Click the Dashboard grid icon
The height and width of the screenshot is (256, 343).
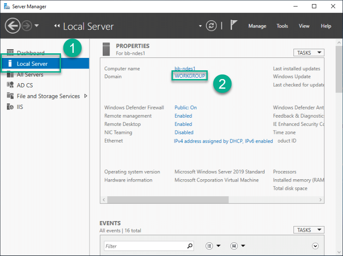[10, 52]
